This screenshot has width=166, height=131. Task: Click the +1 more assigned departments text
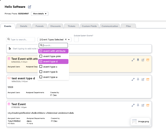tap(30, 124)
